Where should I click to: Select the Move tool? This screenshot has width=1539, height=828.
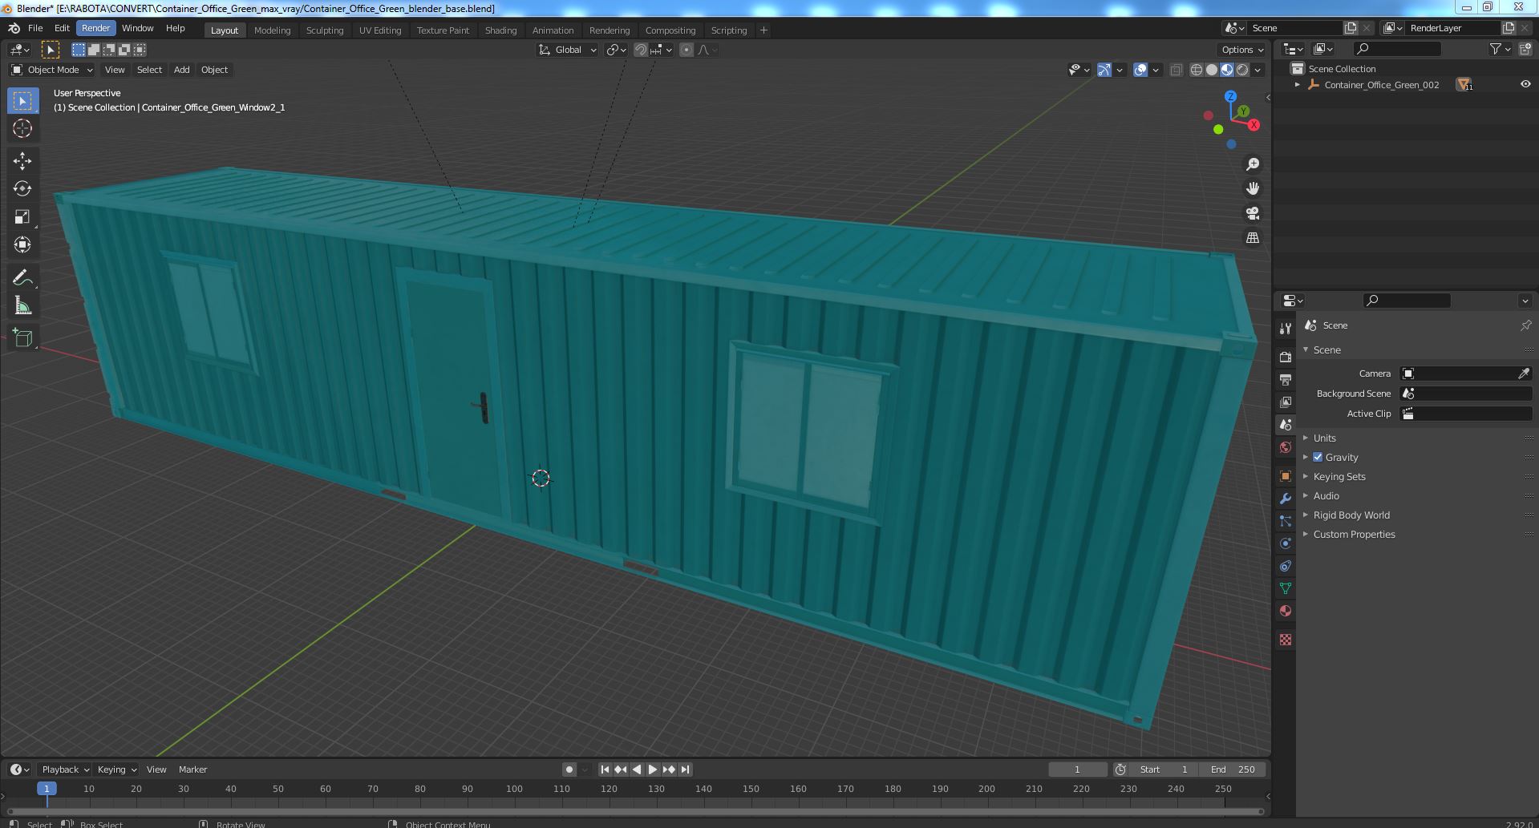coord(22,161)
